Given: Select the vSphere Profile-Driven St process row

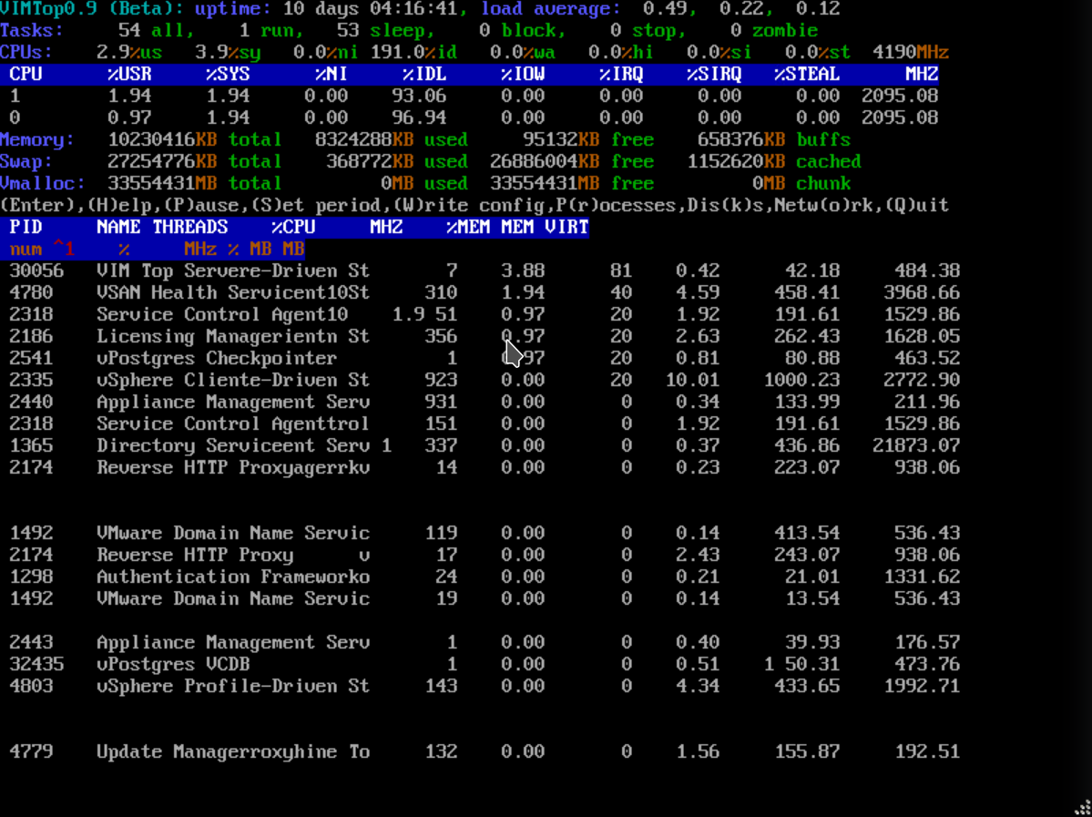Looking at the screenshot, I should click(485, 686).
